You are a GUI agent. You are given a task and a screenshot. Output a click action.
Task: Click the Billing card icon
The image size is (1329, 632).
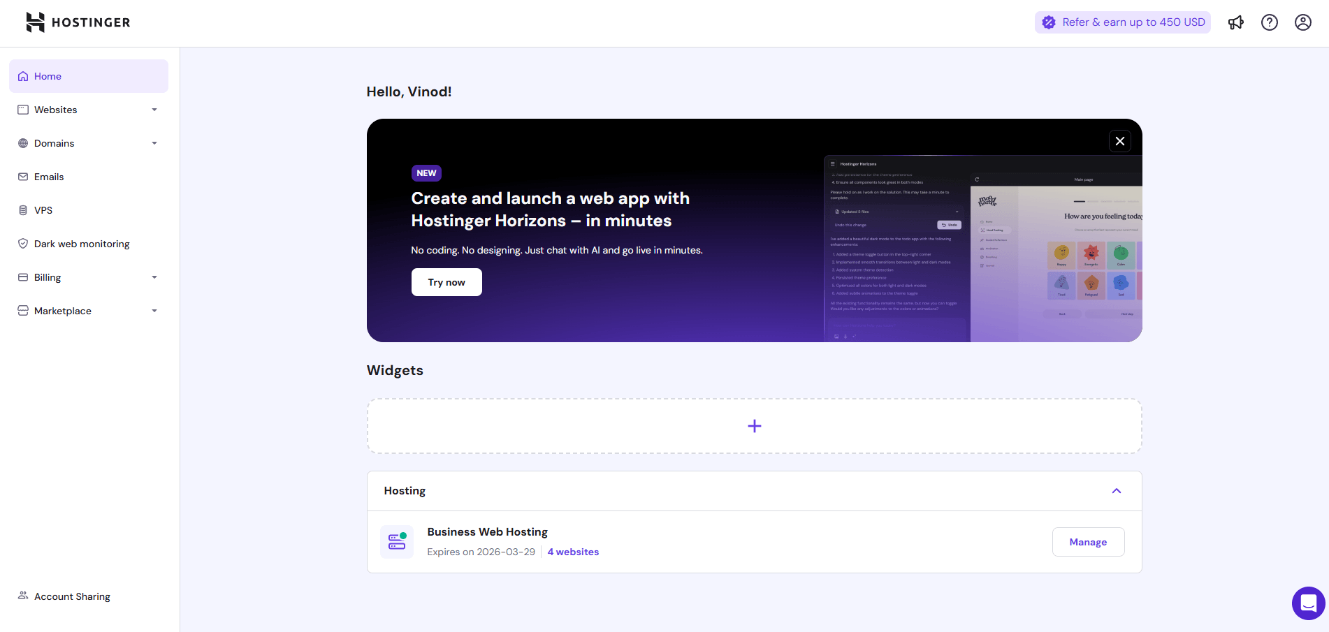tap(23, 277)
